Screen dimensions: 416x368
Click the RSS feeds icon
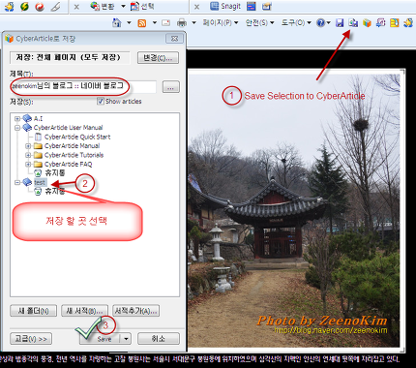click(x=142, y=23)
